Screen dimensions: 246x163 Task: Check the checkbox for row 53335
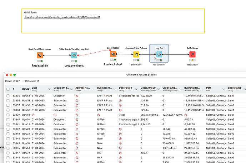[8, 96]
